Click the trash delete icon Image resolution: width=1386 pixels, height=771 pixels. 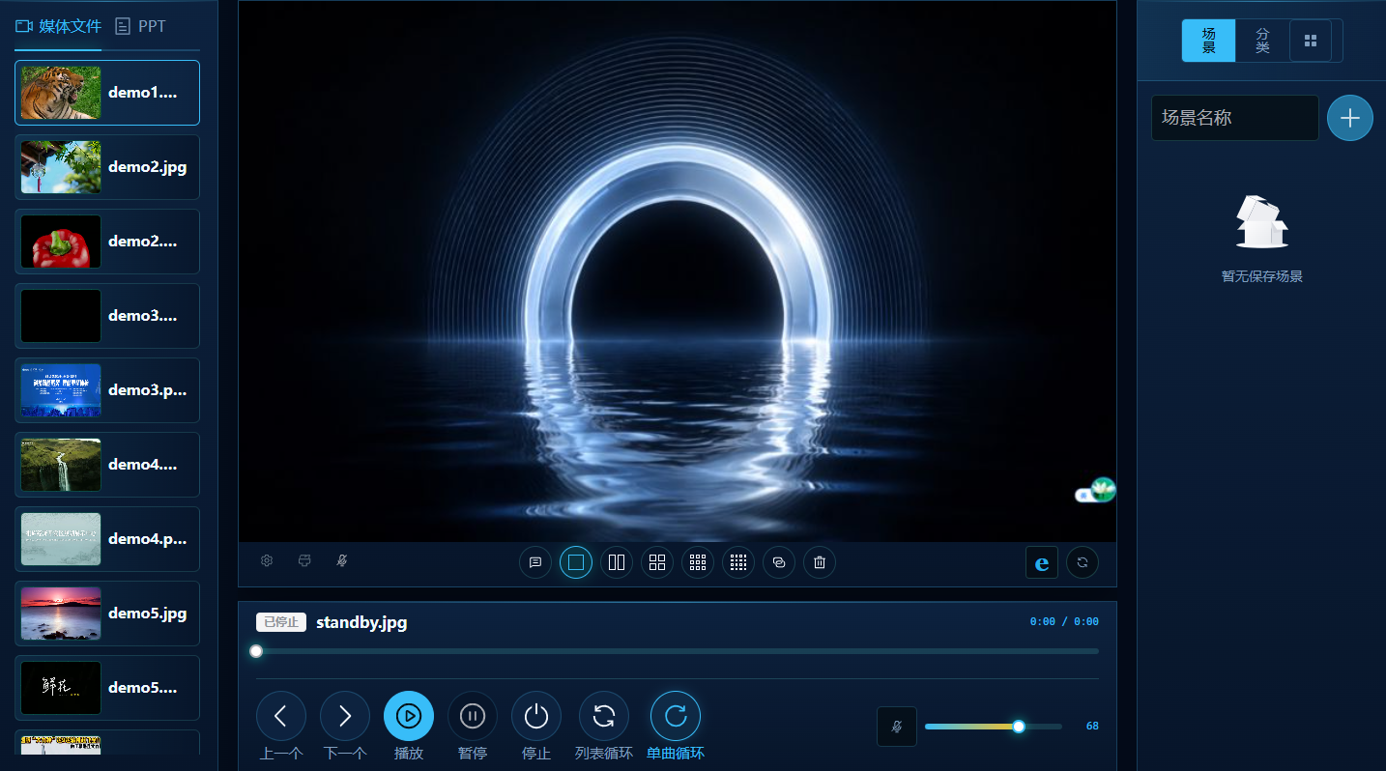[x=820, y=562]
